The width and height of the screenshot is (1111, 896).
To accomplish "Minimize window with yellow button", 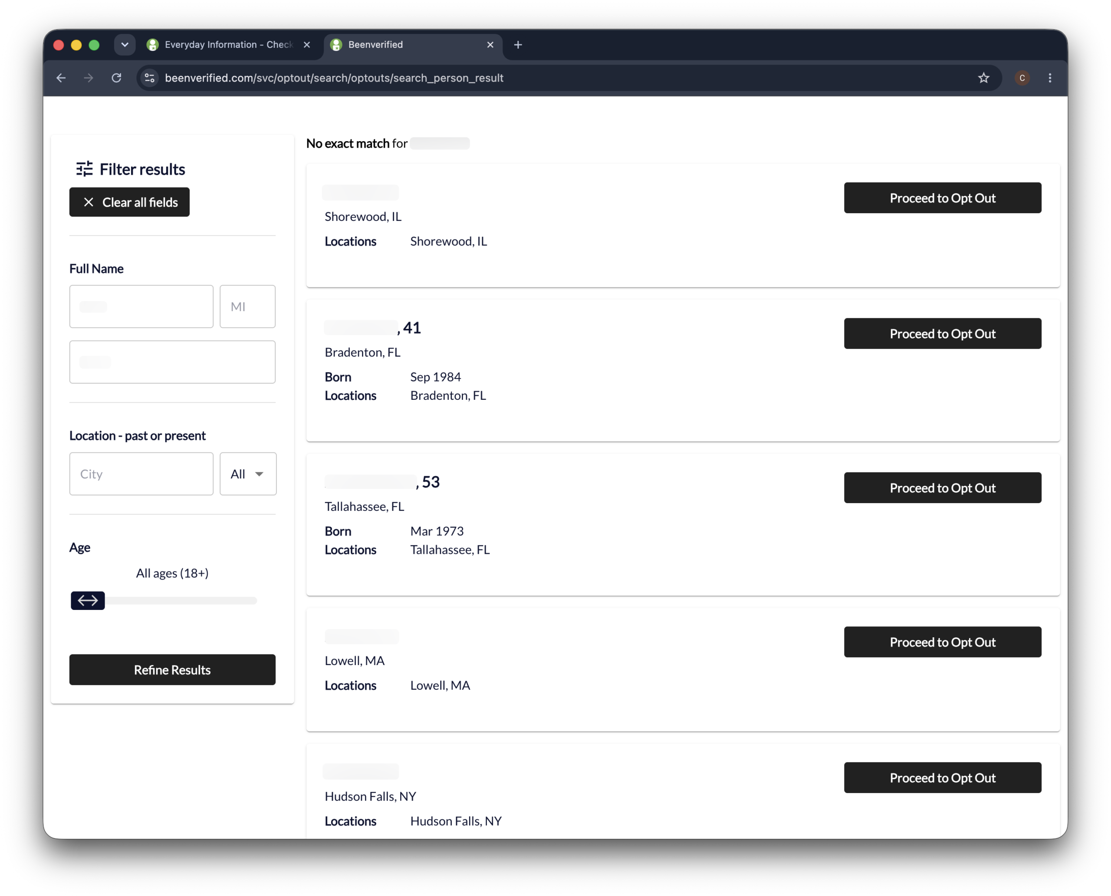I will [76, 45].
